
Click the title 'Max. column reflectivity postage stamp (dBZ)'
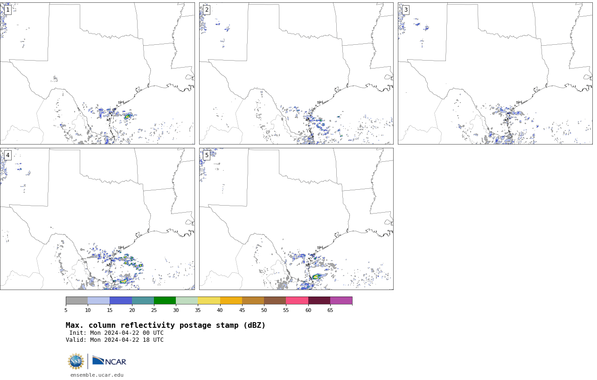coord(166,325)
